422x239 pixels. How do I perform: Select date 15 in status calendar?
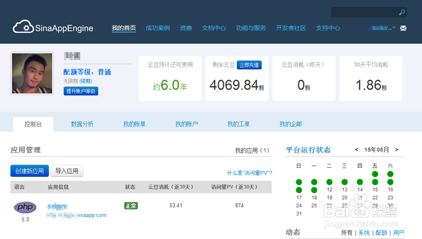(375, 190)
